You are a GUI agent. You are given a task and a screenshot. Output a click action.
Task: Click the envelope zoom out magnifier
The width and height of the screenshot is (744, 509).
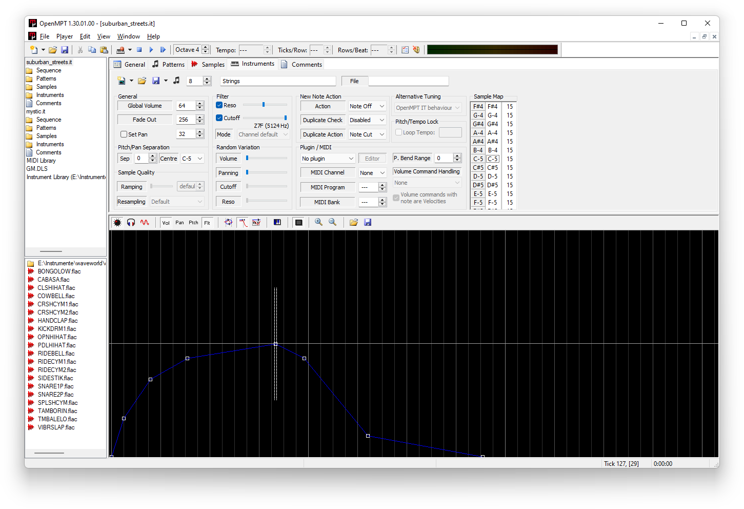pos(332,222)
